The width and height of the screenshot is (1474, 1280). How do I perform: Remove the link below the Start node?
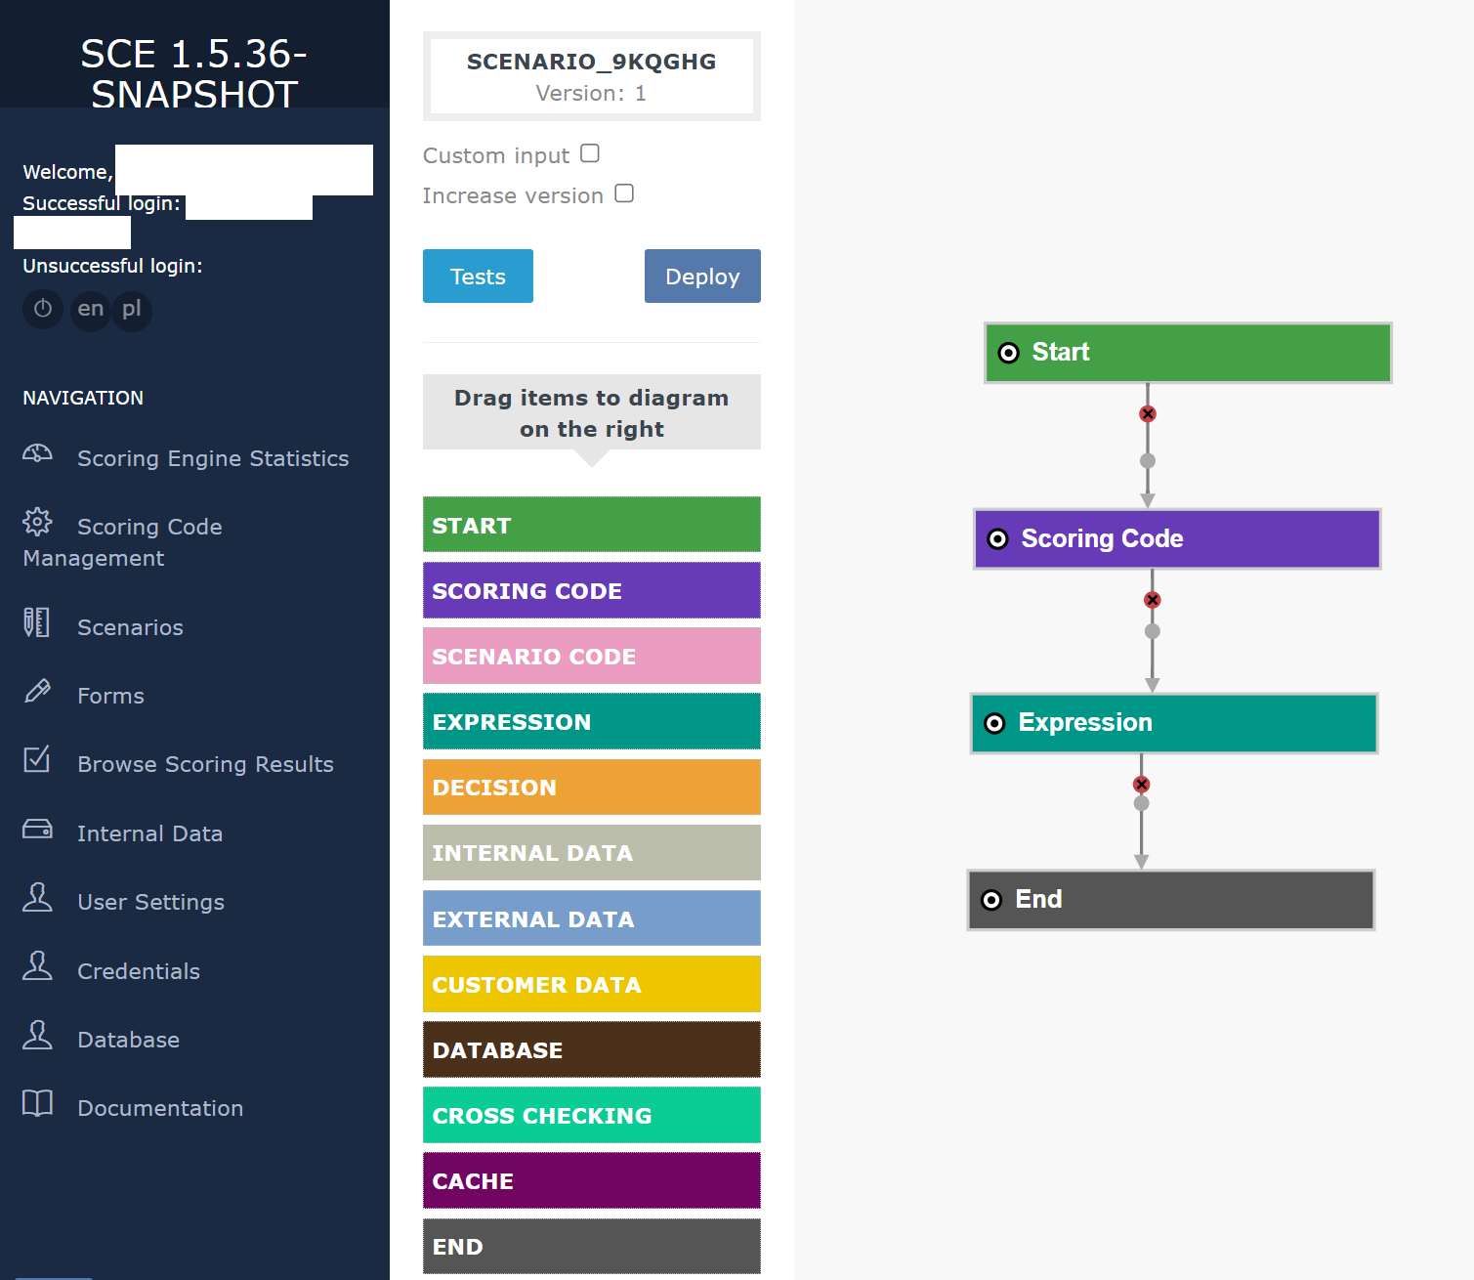coord(1148,414)
